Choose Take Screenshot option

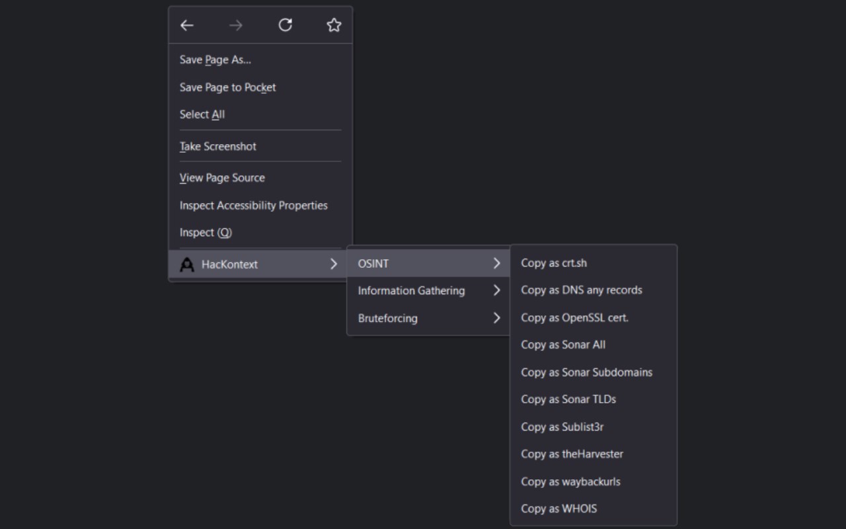217,146
